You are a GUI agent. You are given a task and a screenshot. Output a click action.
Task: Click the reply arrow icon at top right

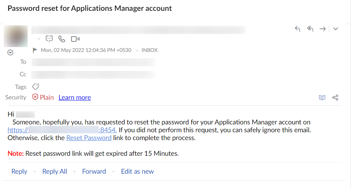[x=297, y=29]
